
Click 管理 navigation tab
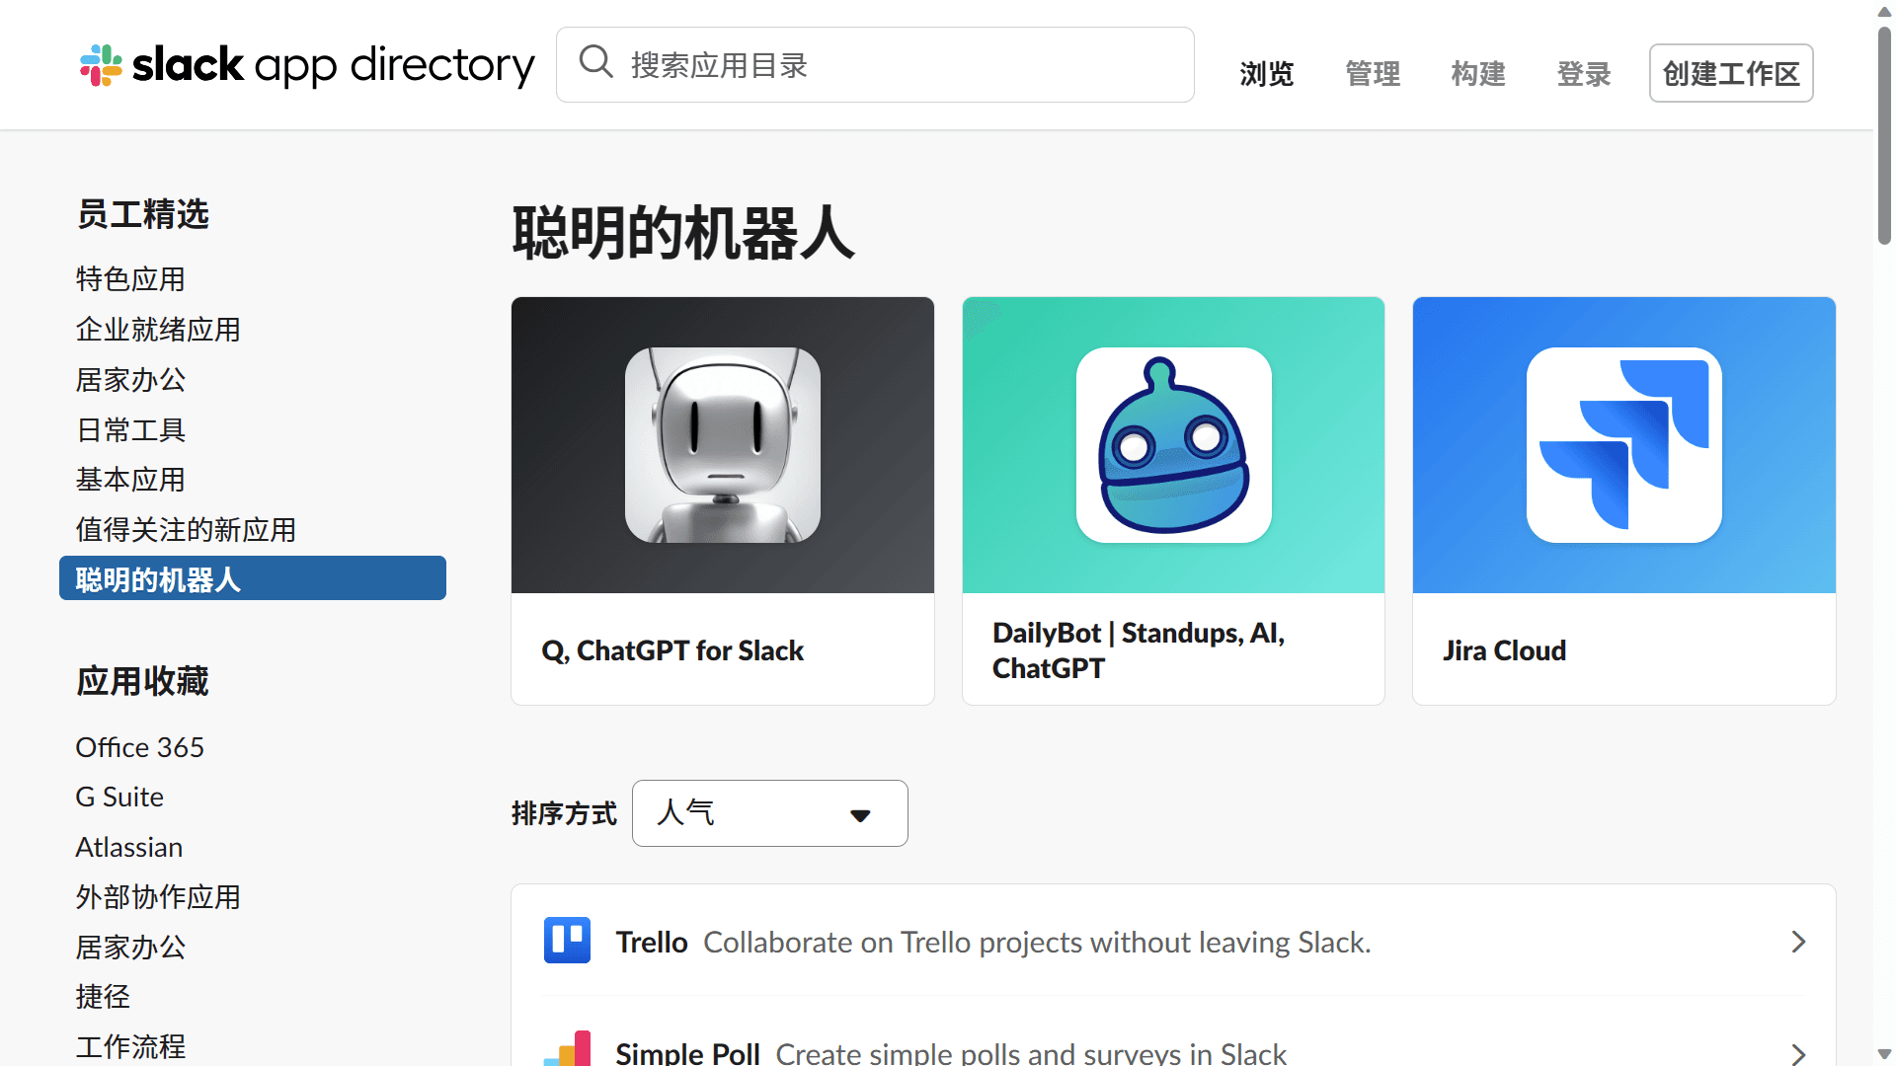1373,72
